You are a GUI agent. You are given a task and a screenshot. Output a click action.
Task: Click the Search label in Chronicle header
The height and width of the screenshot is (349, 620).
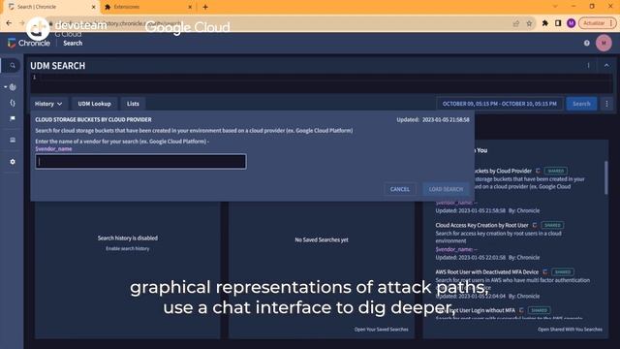click(x=73, y=43)
